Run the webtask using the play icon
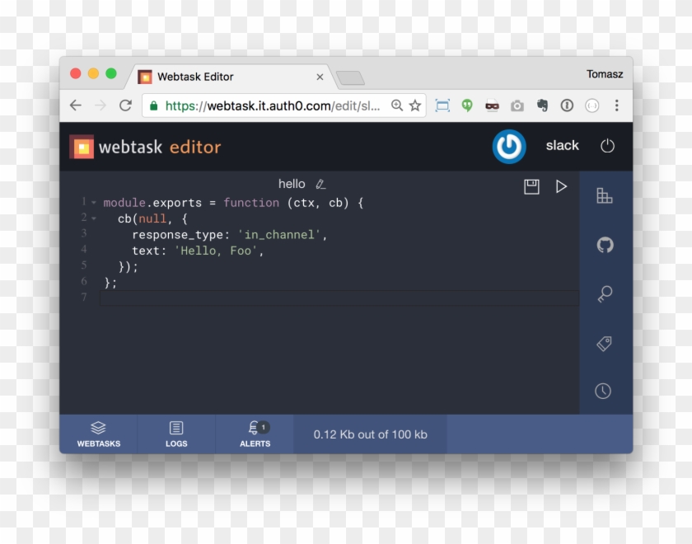The image size is (692, 544). tap(562, 186)
